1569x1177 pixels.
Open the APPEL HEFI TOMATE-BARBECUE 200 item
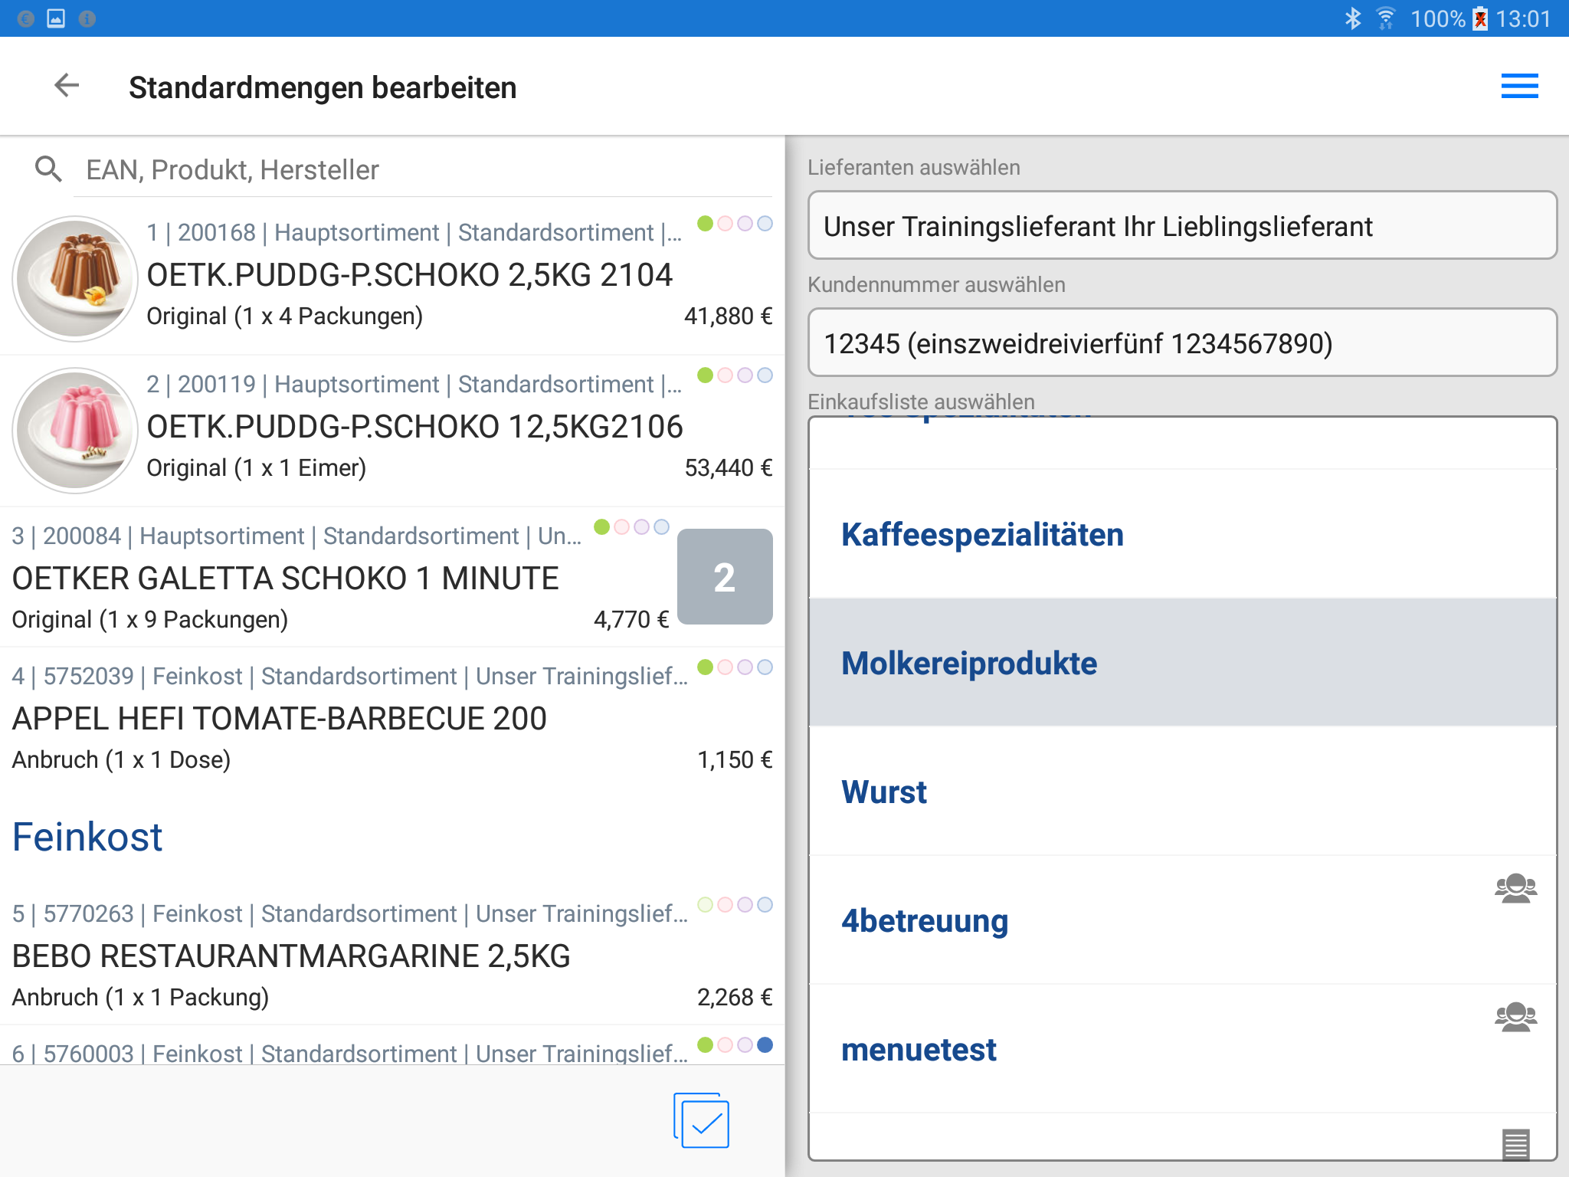tap(279, 719)
